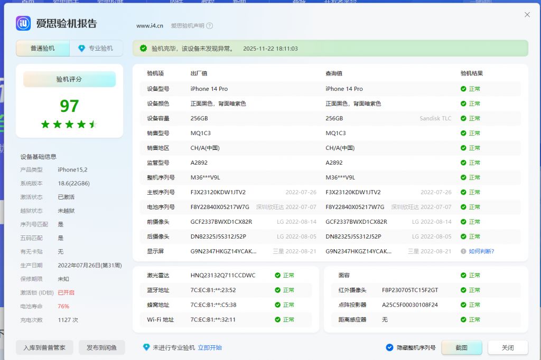Viewport: 541px width, 360px height.
Task: Open the 立即开始 professional verification link
Action: tap(211, 347)
